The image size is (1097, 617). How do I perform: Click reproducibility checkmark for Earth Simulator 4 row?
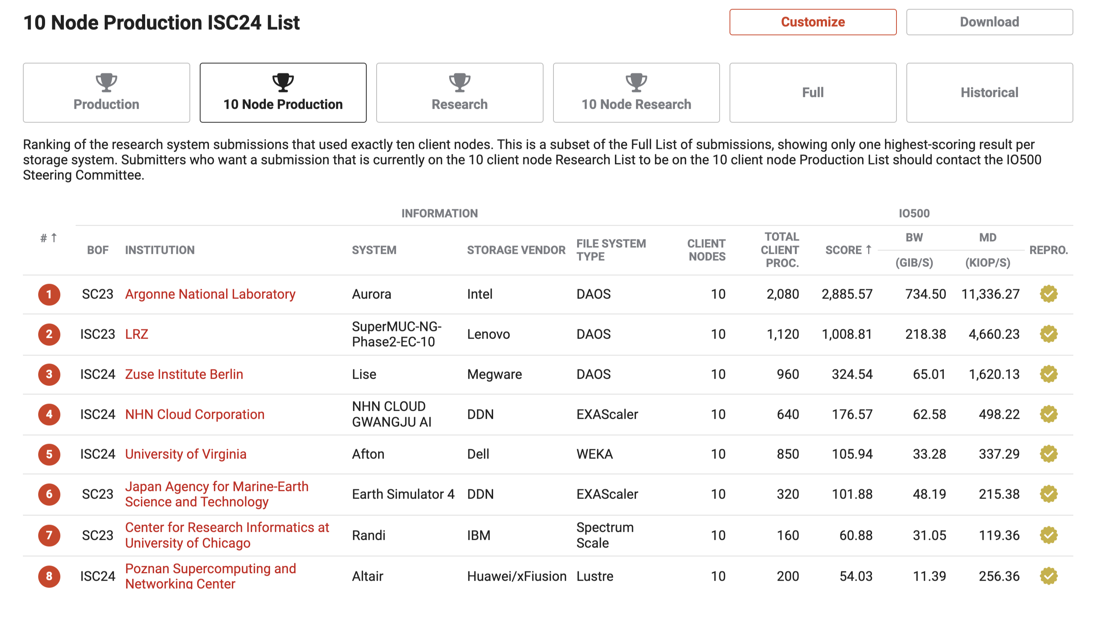pos(1048,494)
